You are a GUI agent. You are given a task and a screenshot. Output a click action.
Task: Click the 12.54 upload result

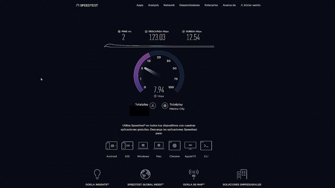click(x=193, y=37)
